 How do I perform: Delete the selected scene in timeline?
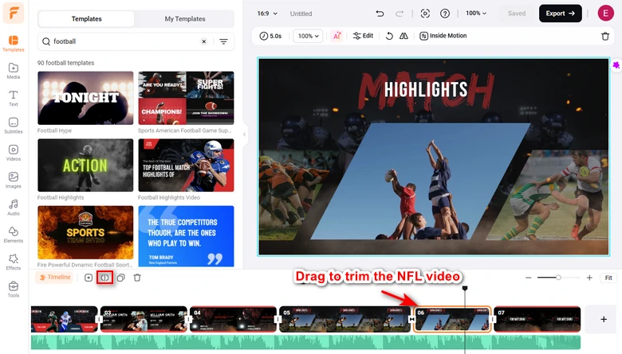tap(137, 278)
